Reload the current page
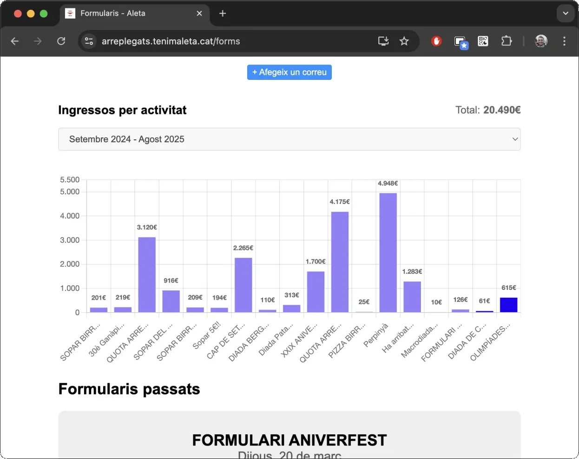Viewport: 579px width, 459px height. click(61, 41)
